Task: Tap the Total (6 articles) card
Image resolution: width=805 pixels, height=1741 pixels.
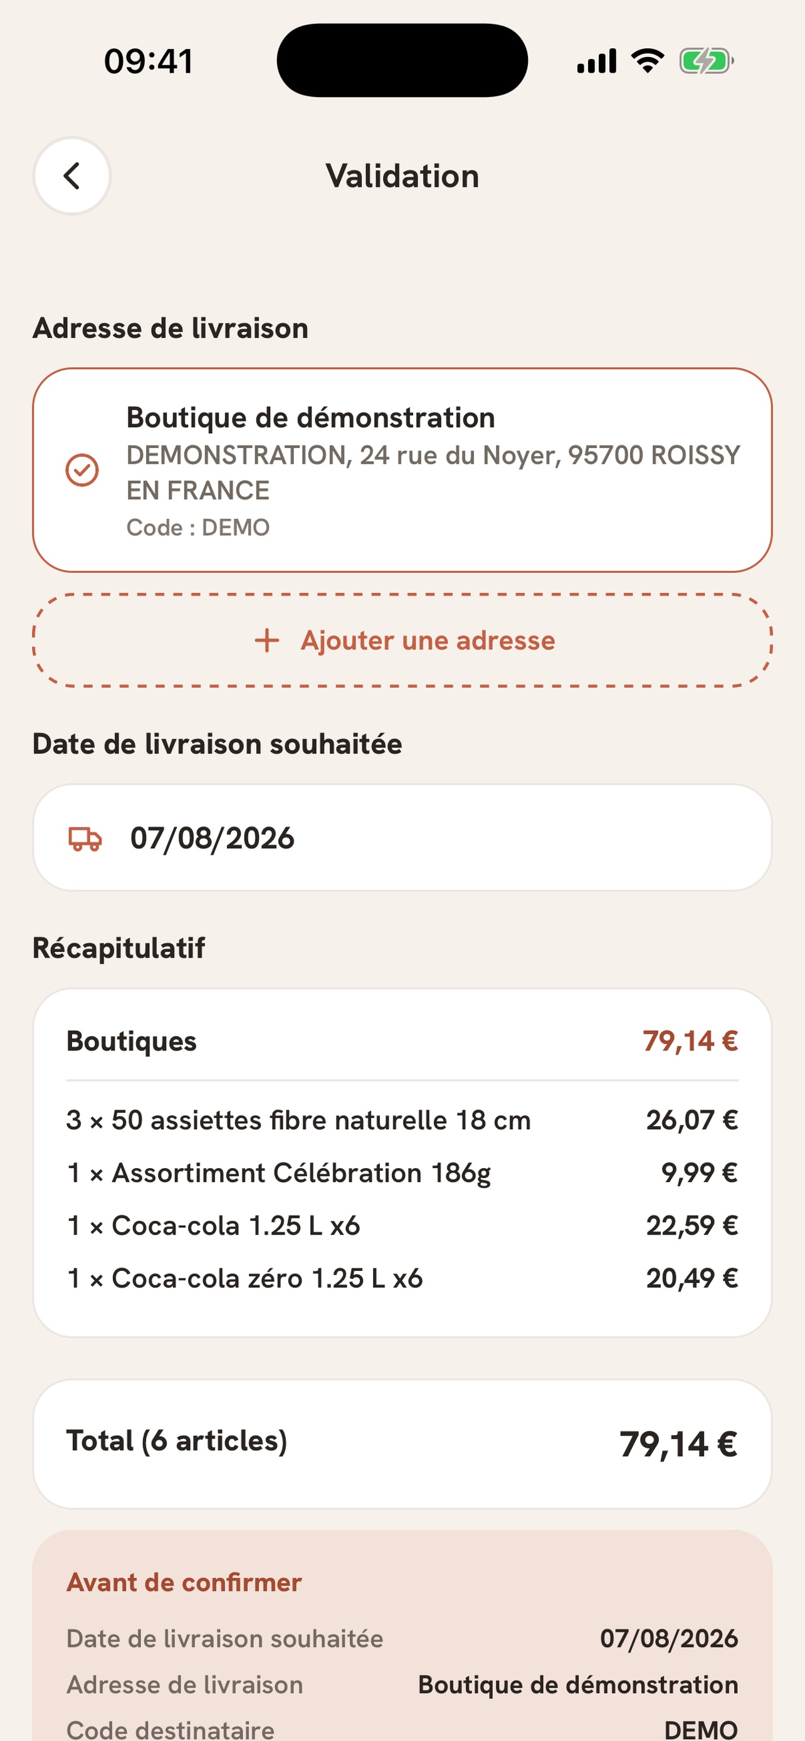Action: pos(402,1443)
